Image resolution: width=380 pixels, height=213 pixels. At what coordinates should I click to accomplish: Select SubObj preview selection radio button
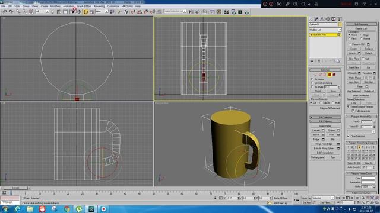[x=321, y=102]
